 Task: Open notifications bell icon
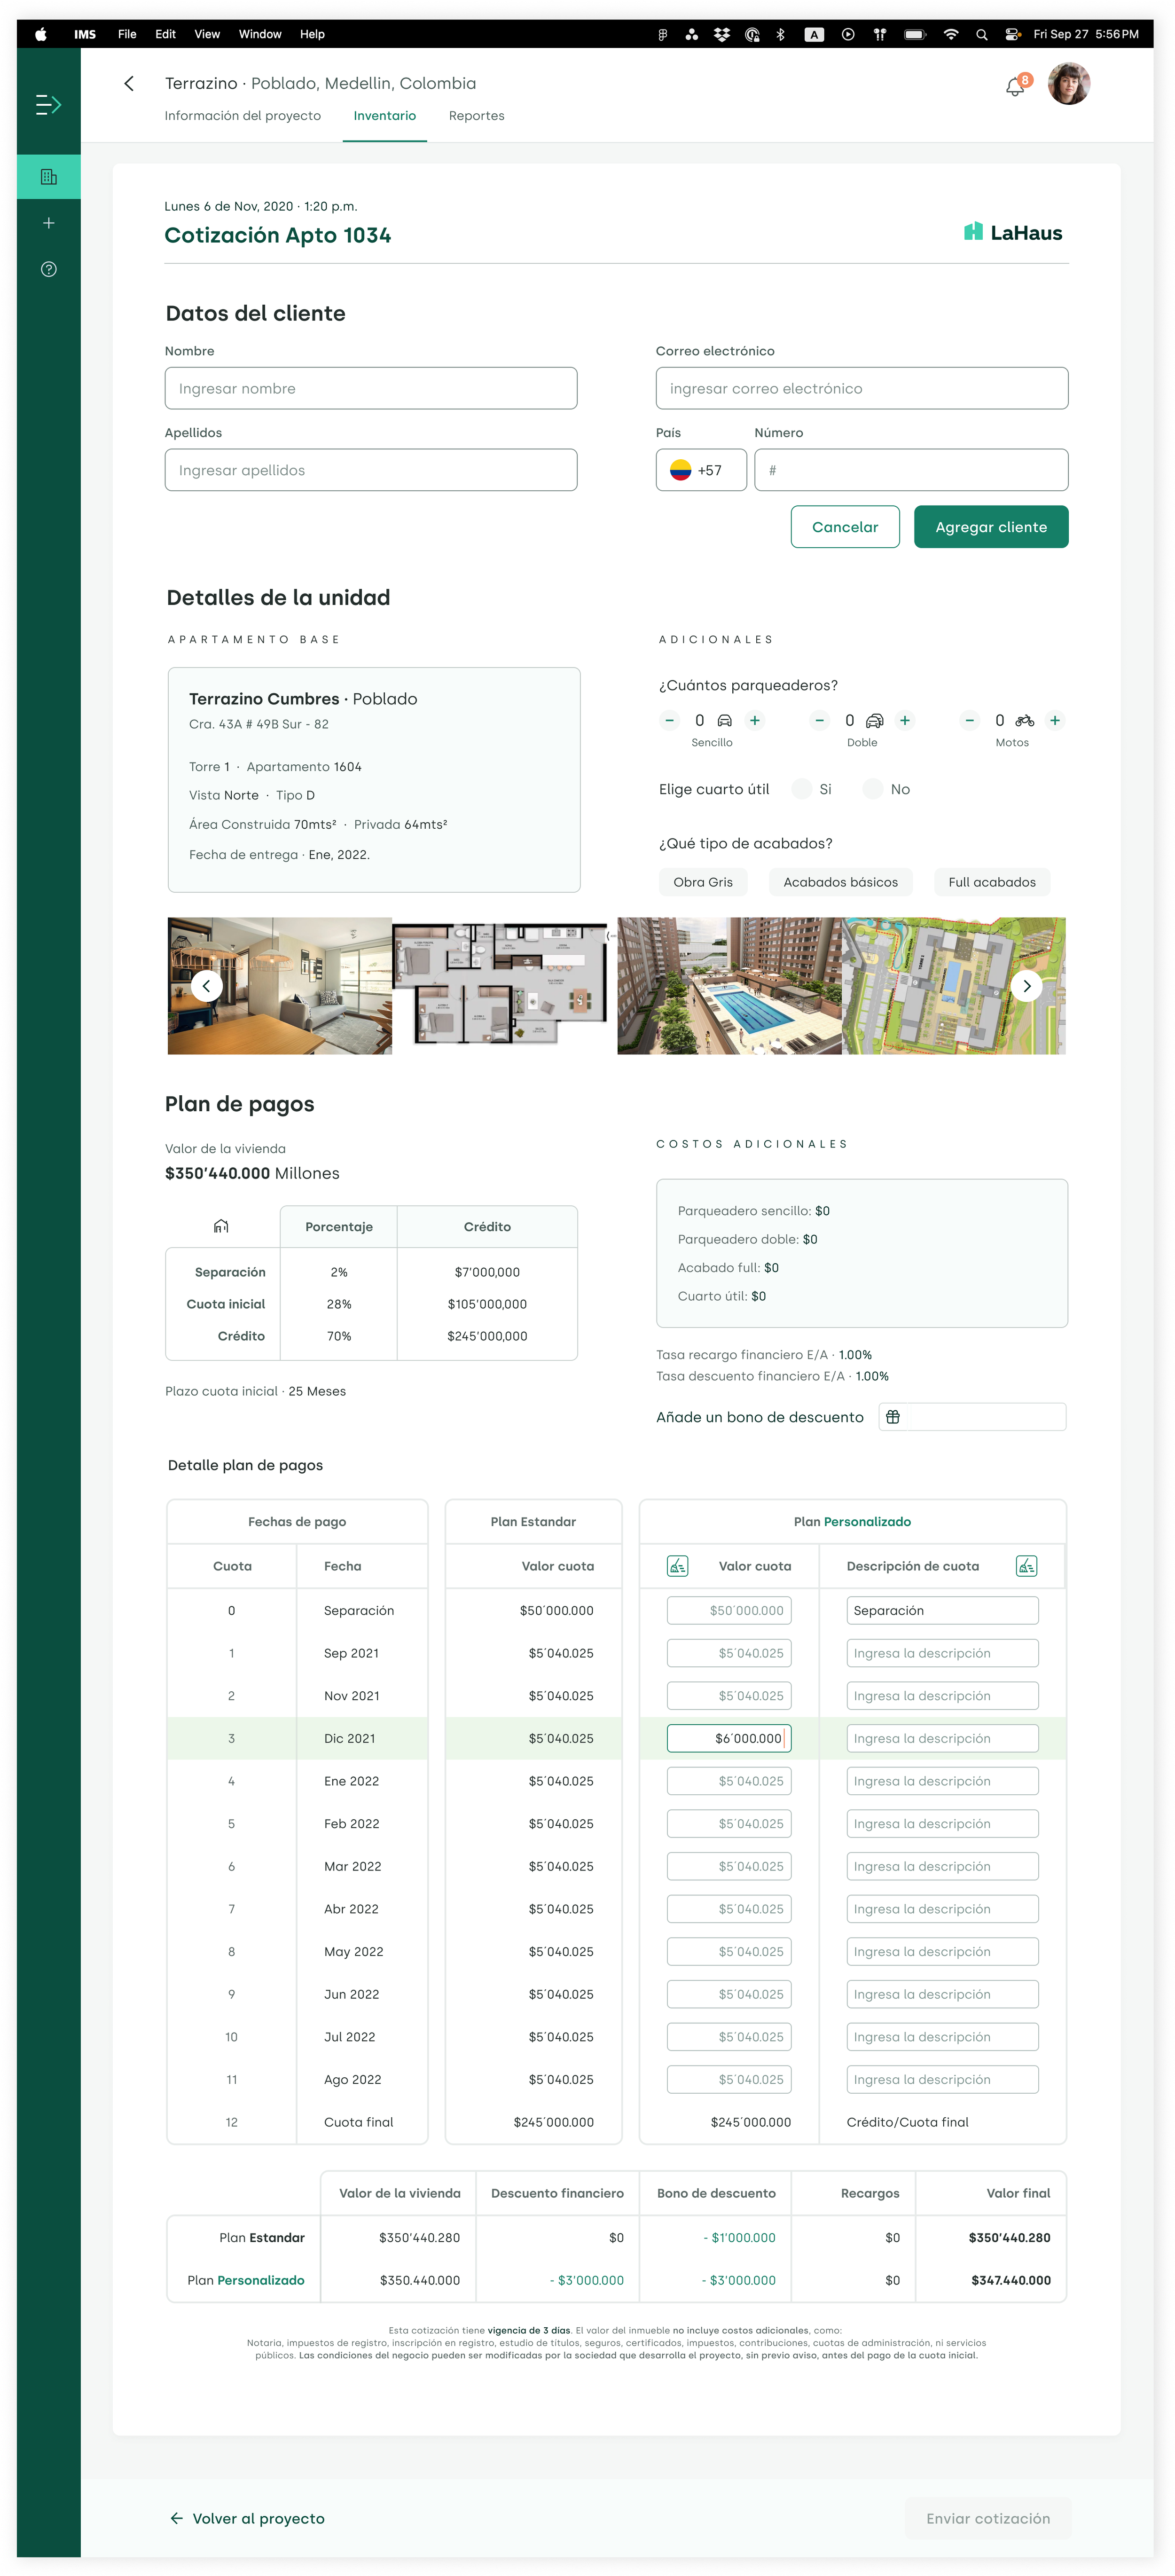point(1015,87)
